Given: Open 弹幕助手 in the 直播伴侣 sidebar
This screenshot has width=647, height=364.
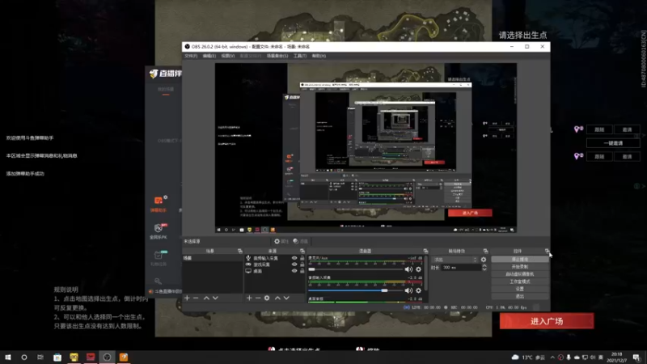Looking at the screenshot, I should pos(159,205).
